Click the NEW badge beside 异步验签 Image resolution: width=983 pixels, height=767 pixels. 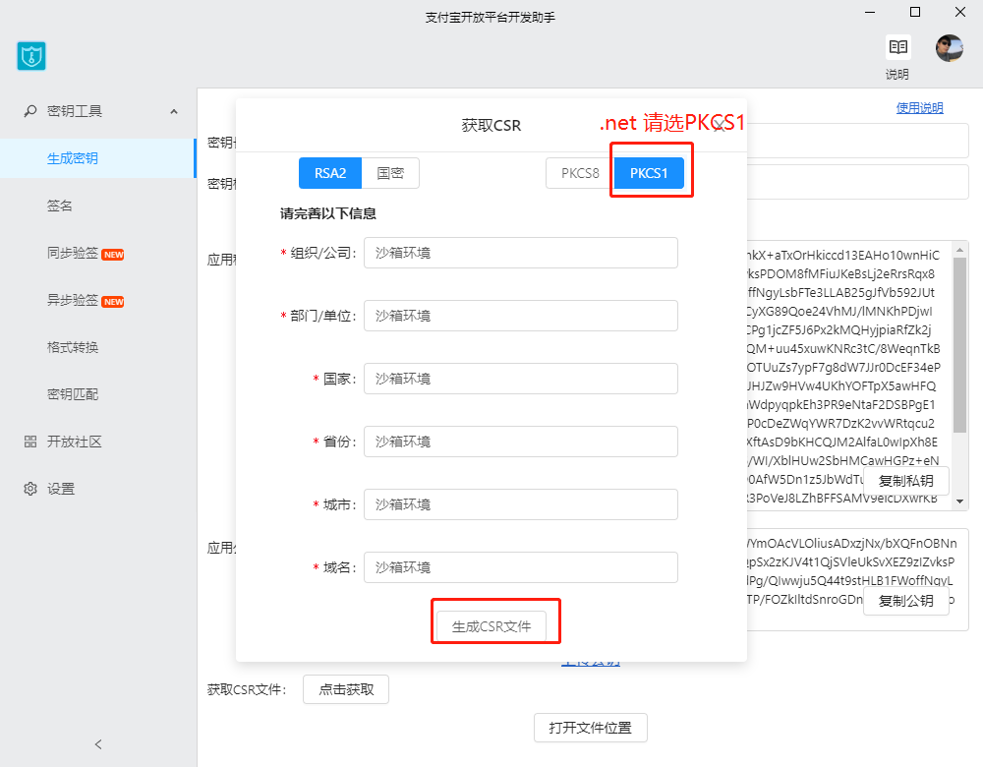click(113, 302)
